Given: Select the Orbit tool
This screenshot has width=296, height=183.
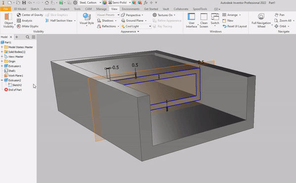Looking at the screenshot, I should point(280,26).
